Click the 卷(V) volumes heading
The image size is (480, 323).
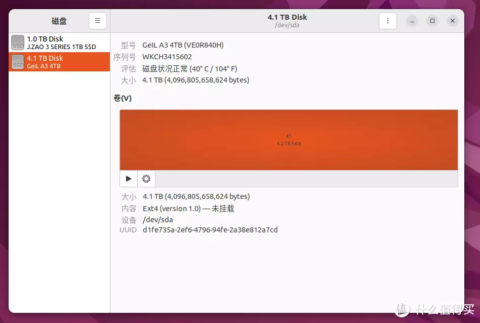tap(123, 98)
